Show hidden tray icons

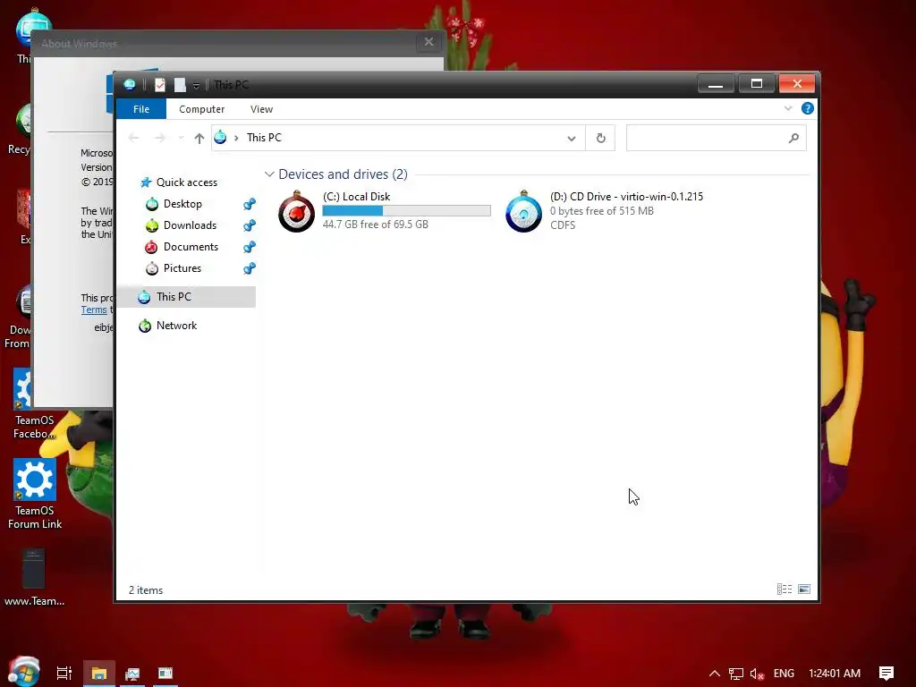(715, 674)
